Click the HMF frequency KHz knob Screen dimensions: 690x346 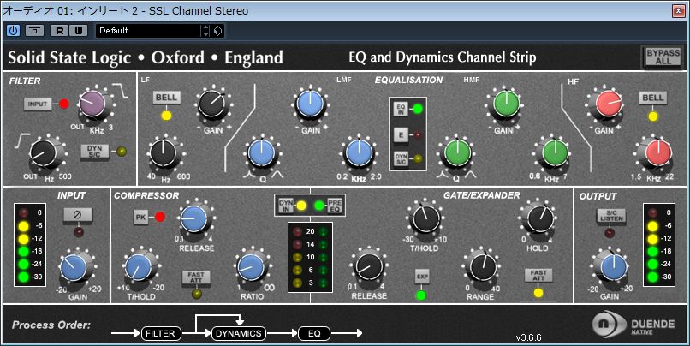(x=556, y=153)
